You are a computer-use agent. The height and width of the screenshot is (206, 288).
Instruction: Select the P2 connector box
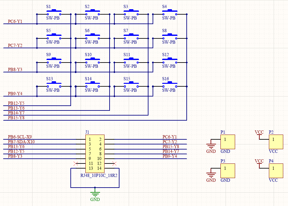[x=276, y=142]
